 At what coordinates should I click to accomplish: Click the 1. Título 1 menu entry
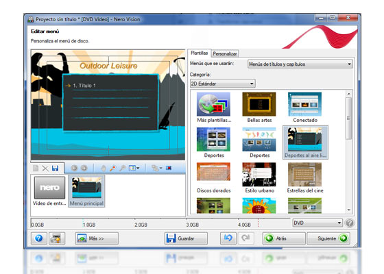[84, 86]
